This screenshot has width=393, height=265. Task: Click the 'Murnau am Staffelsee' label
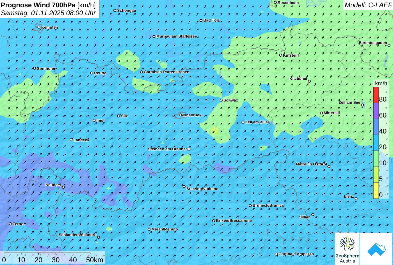pyautogui.click(x=177, y=36)
